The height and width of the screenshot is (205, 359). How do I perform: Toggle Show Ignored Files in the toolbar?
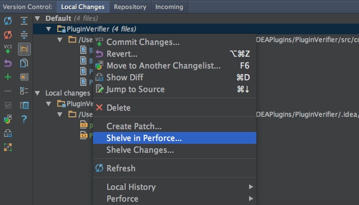[x=24, y=77]
